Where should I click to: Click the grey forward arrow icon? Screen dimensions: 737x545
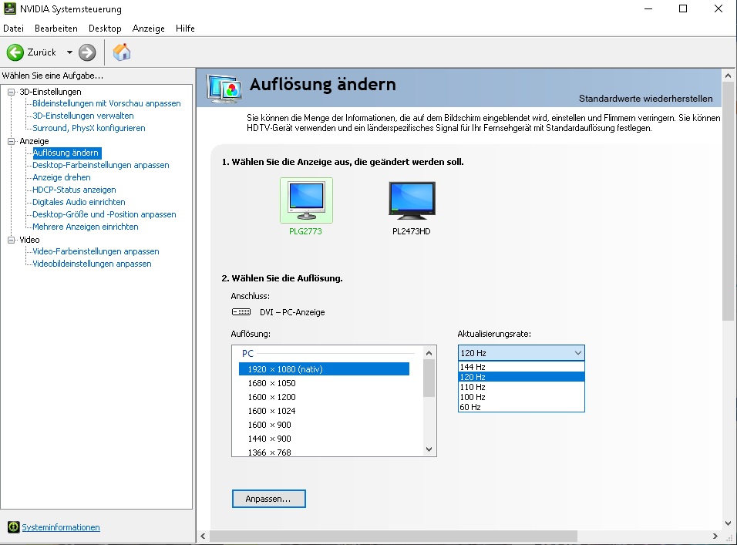tap(87, 52)
